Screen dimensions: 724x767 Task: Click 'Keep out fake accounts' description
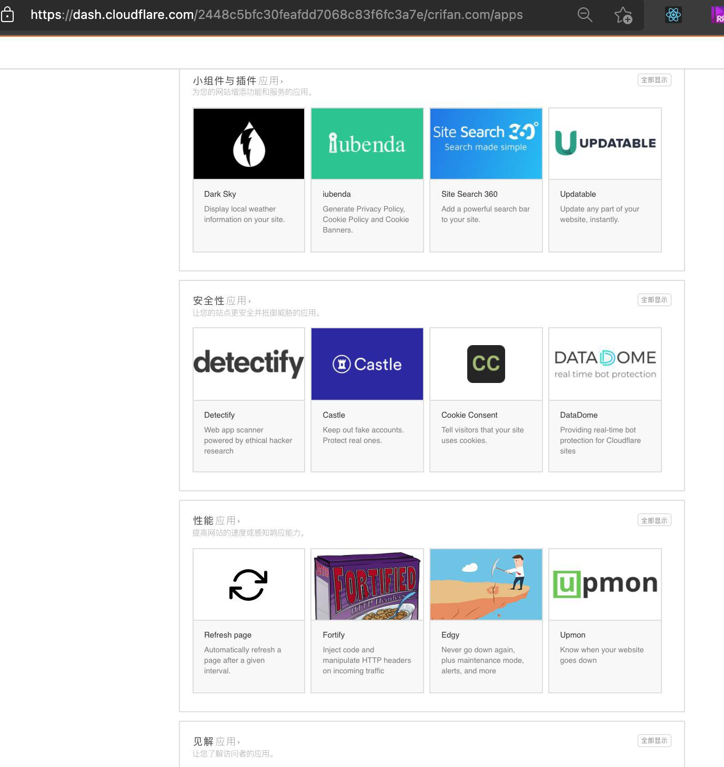point(363,435)
